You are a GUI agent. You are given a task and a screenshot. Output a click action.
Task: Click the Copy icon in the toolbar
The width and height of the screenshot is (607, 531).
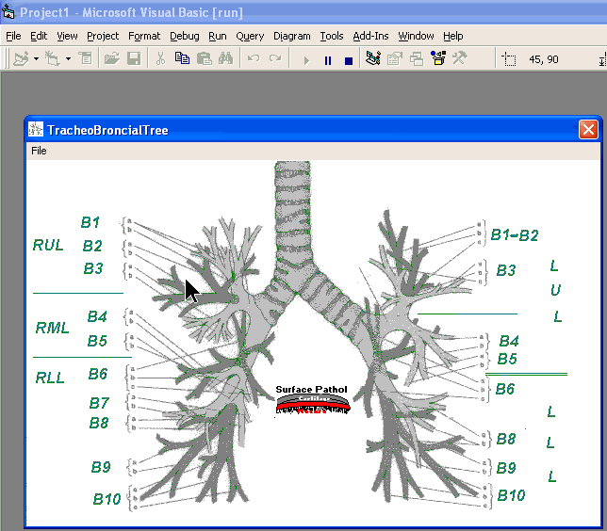(x=182, y=59)
